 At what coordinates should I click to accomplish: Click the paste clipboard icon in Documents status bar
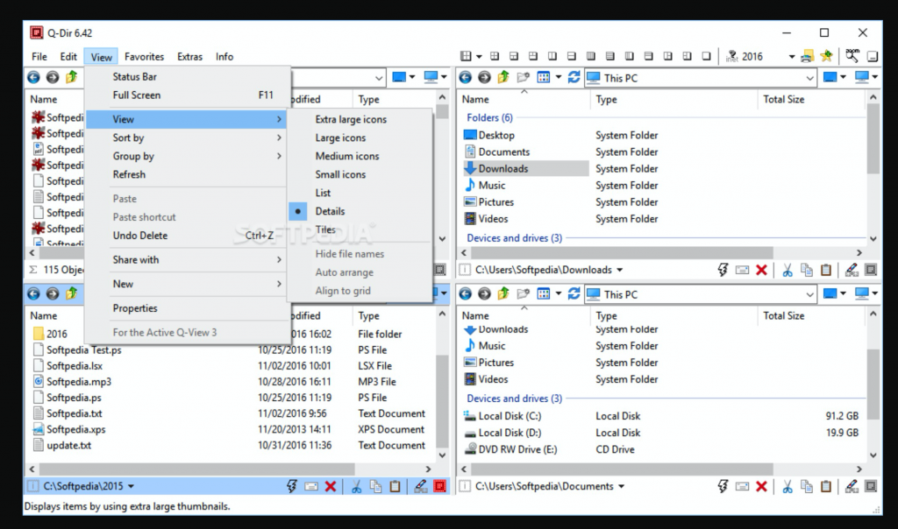[826, 486]
